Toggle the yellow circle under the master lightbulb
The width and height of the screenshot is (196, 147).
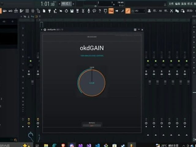coord(29,123)
